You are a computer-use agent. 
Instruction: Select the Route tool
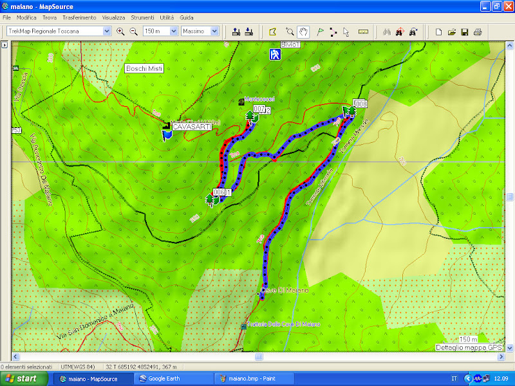point(333,32)
